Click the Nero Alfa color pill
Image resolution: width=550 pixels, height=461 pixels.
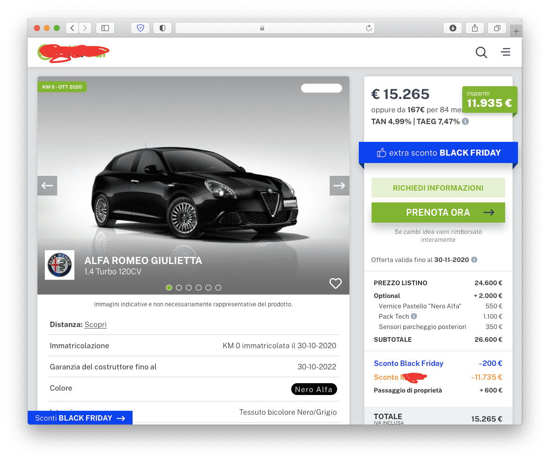(314, 389)
